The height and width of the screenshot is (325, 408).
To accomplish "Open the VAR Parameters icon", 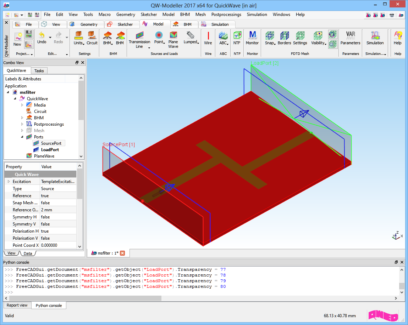I will tap(351, 35).
